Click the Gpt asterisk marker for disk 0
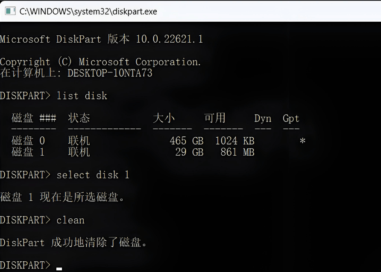Screen dimensions: 381x272 [x=302, y=141]
